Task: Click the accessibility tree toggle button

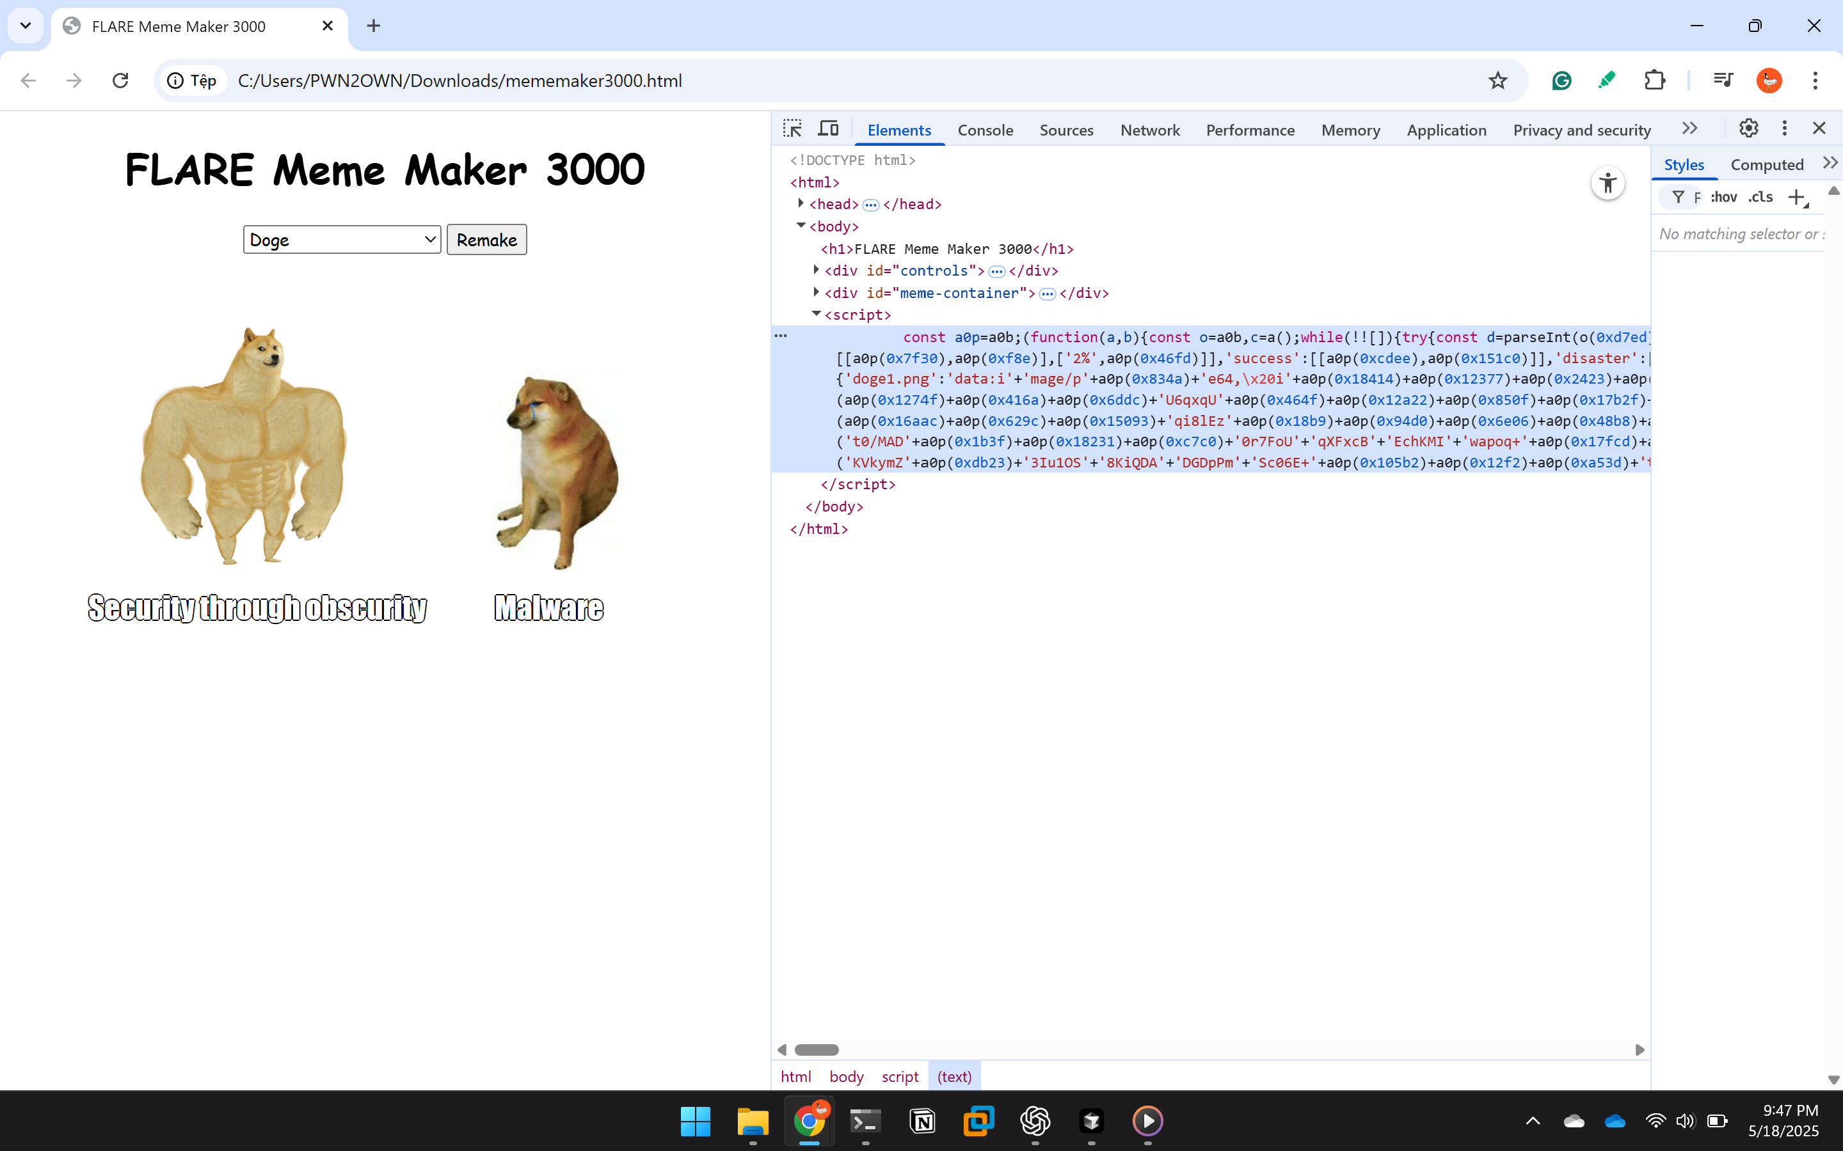Action: (x=1608, y=184)
